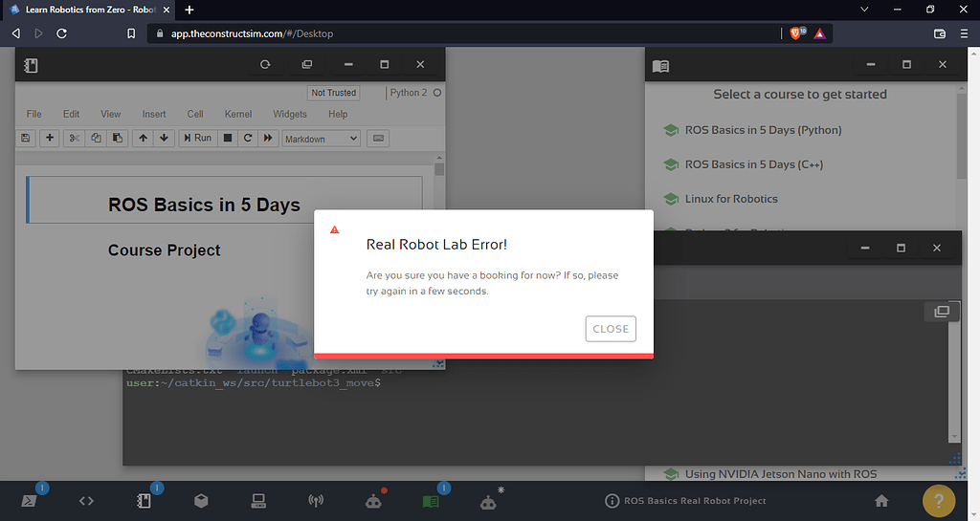Open the simulation cube icon in bottom dock
The image size is (980, 521).
pos(201,500)
